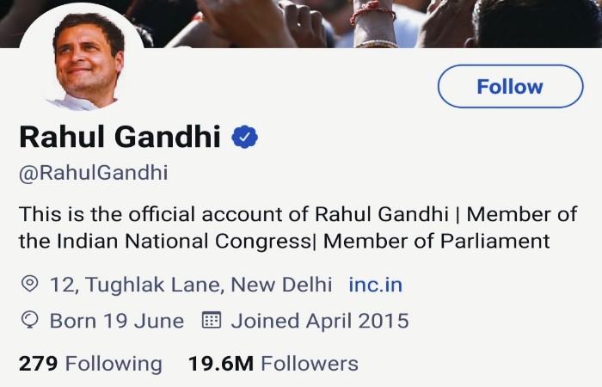Open the Followers list
602x387 pixels.
coord(310,363)
